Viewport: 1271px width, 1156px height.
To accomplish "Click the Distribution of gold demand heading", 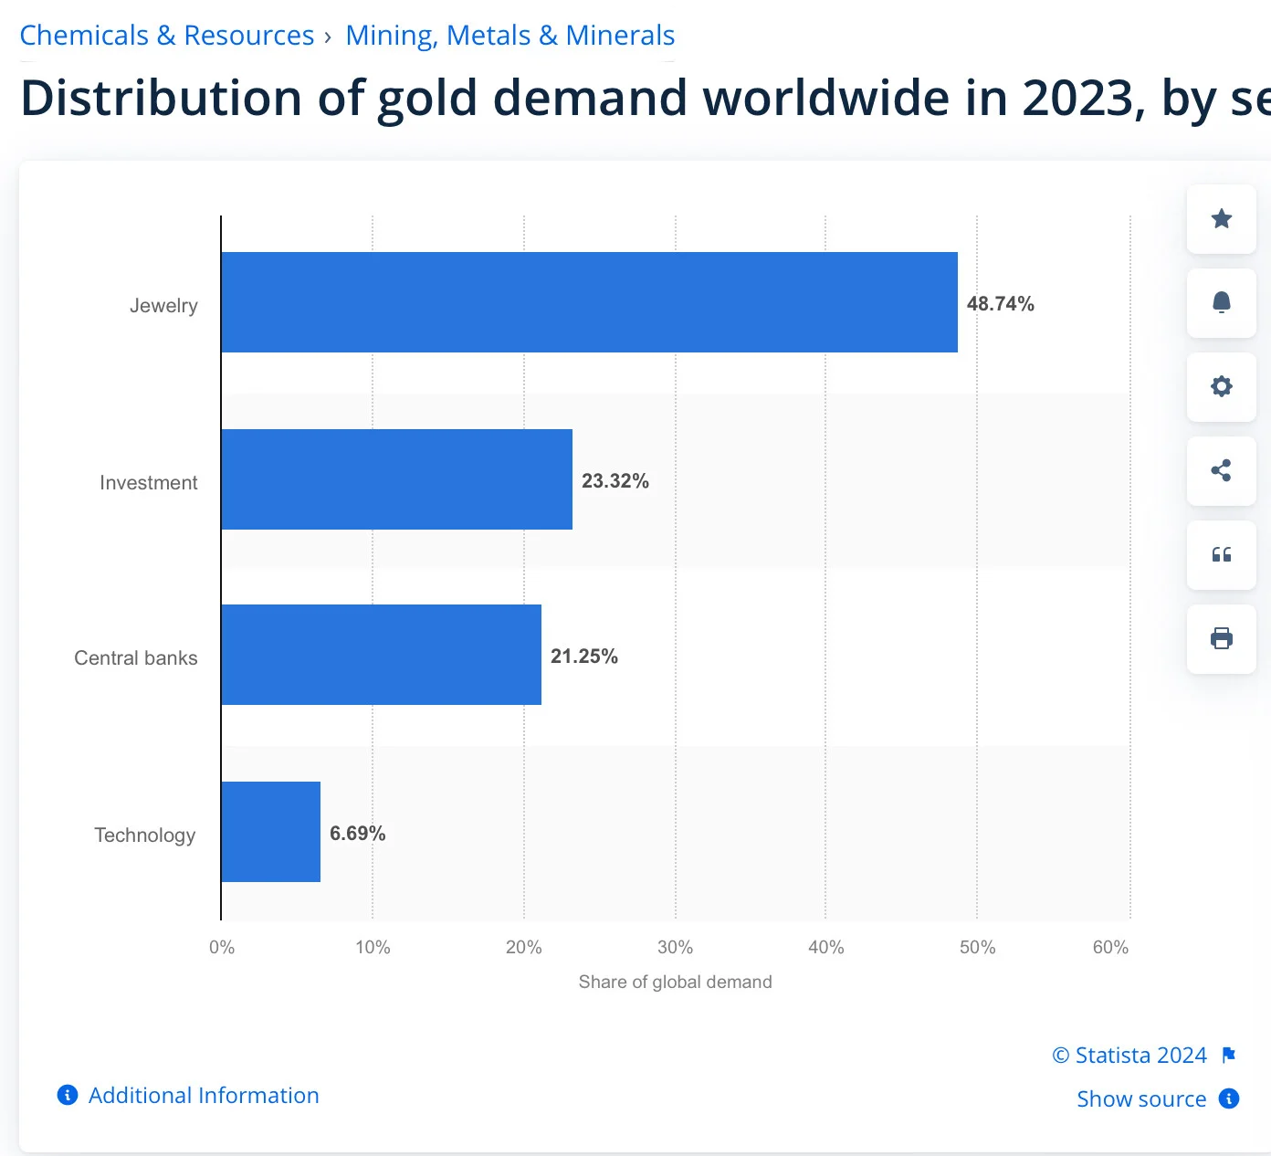I will tap(646, 98).
